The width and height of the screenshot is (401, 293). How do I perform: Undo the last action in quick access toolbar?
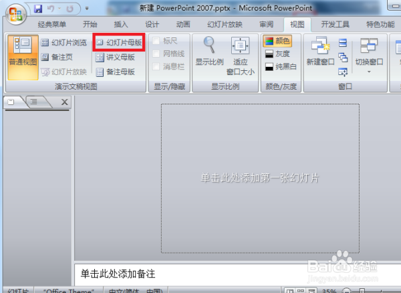coord(51,9)
